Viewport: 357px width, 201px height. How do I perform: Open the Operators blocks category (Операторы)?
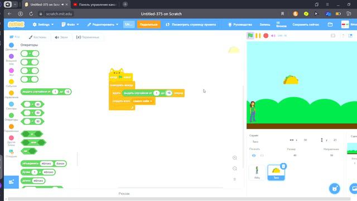tap(11, 117)
